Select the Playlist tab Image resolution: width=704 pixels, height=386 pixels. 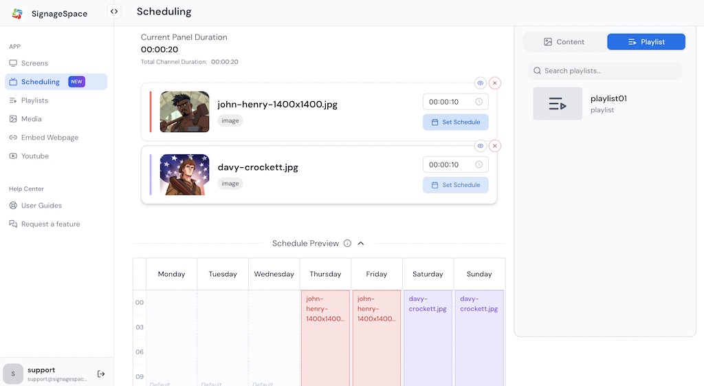(646, 42)
